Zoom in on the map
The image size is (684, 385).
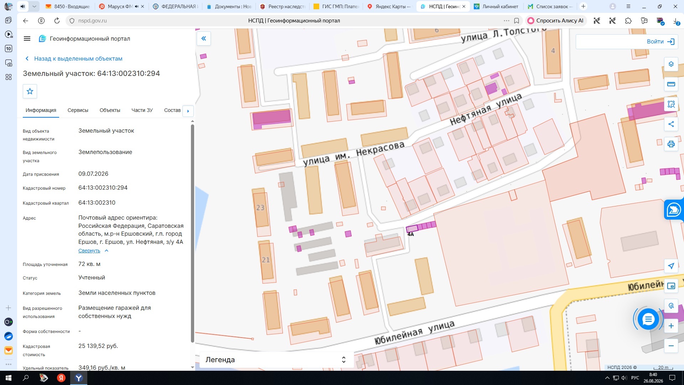[671, 326]
